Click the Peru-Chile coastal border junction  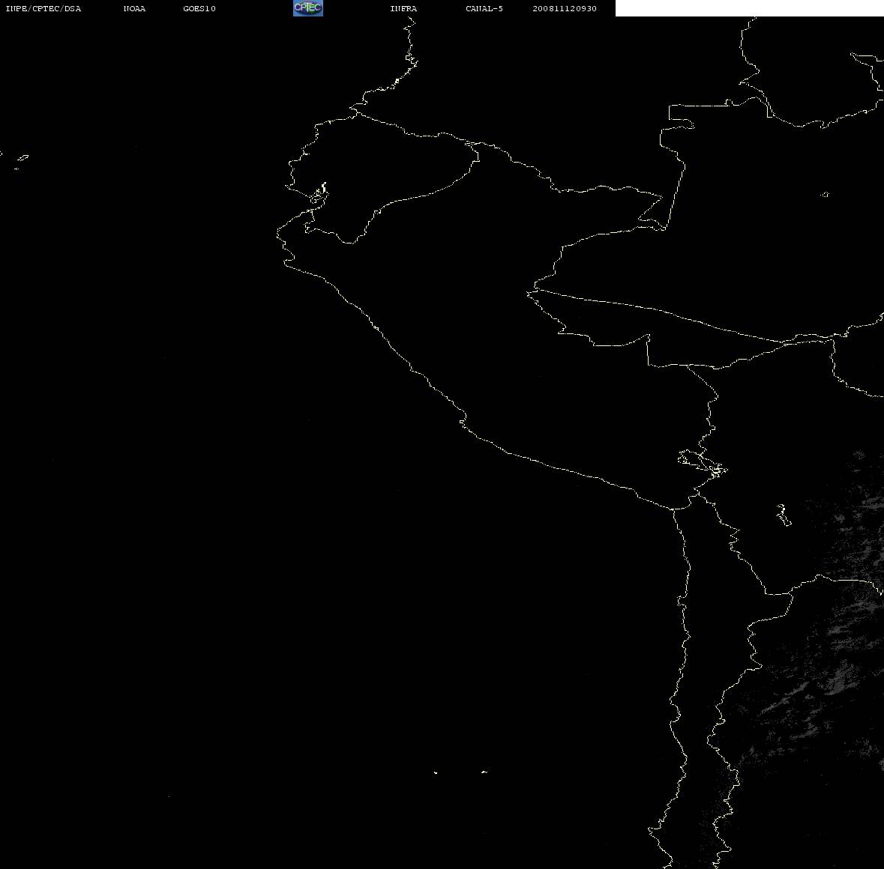point(672,509)
